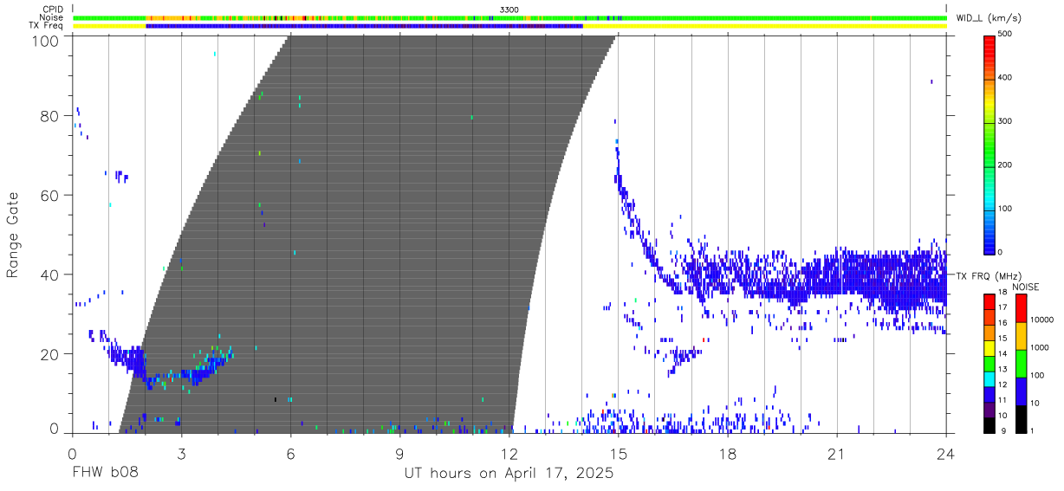
Task: Click the 1000 noise legend tick
Action: (x=1039, y=347)
